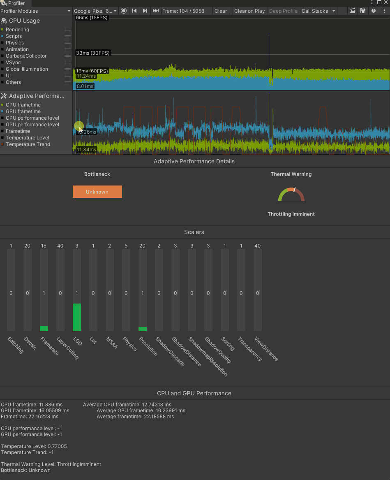Open the Profiler Modules dropdown
This screenshot has height=480, width=390.
36,11
